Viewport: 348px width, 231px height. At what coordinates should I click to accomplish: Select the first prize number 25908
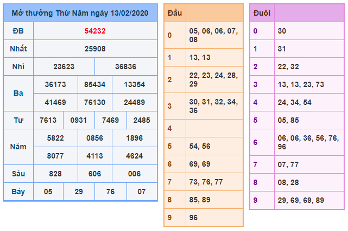tap(95, 49)
